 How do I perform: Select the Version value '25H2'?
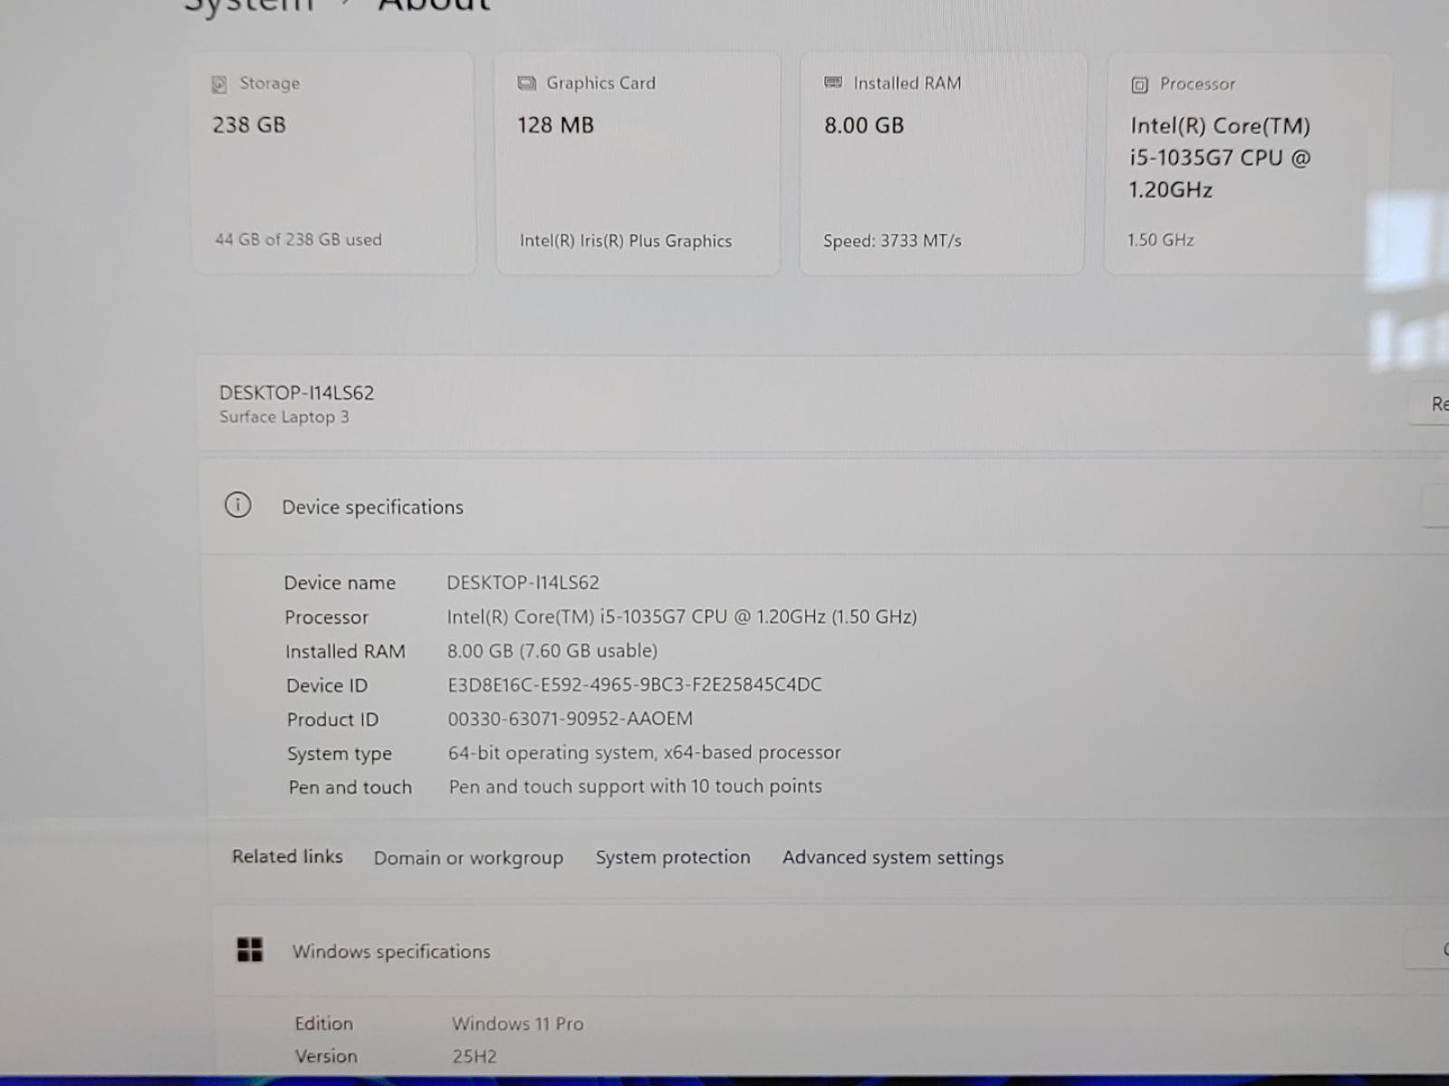[x=475, y=1056]
